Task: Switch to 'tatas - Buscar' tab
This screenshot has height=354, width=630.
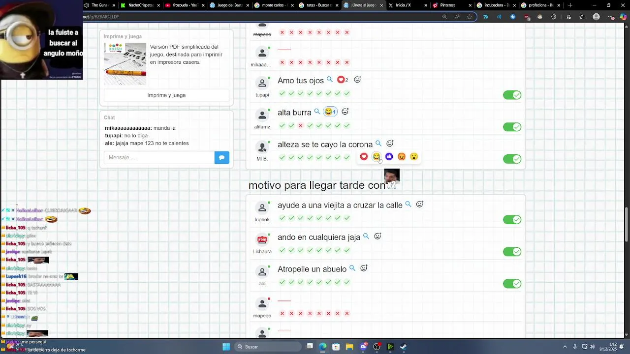Action: click(x=318, y=5)
